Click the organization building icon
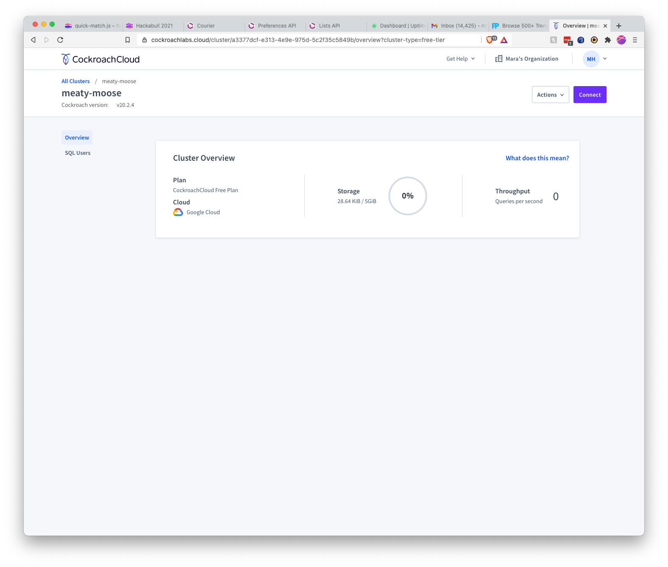Viewport: 668px width, 567px height. click(499, 59)
